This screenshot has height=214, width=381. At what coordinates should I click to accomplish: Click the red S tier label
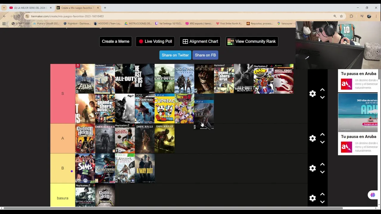pyautogui.click(x=63, y=94)
